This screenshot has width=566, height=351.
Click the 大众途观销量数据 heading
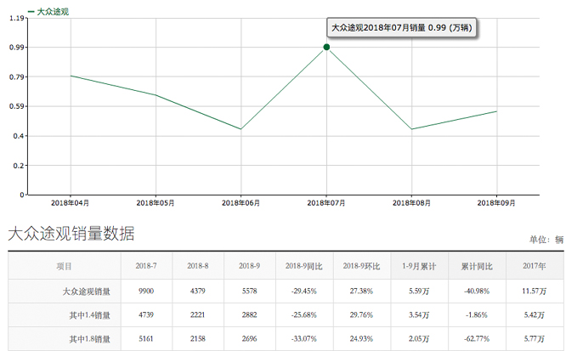click(x=71, y=234)
